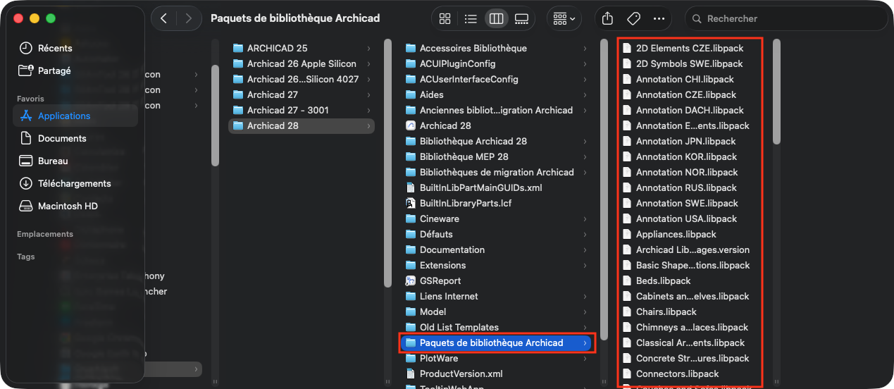The image size is (894, 389).
Task: Select Applications in the sidebar
Action: (x=75, y=116)
